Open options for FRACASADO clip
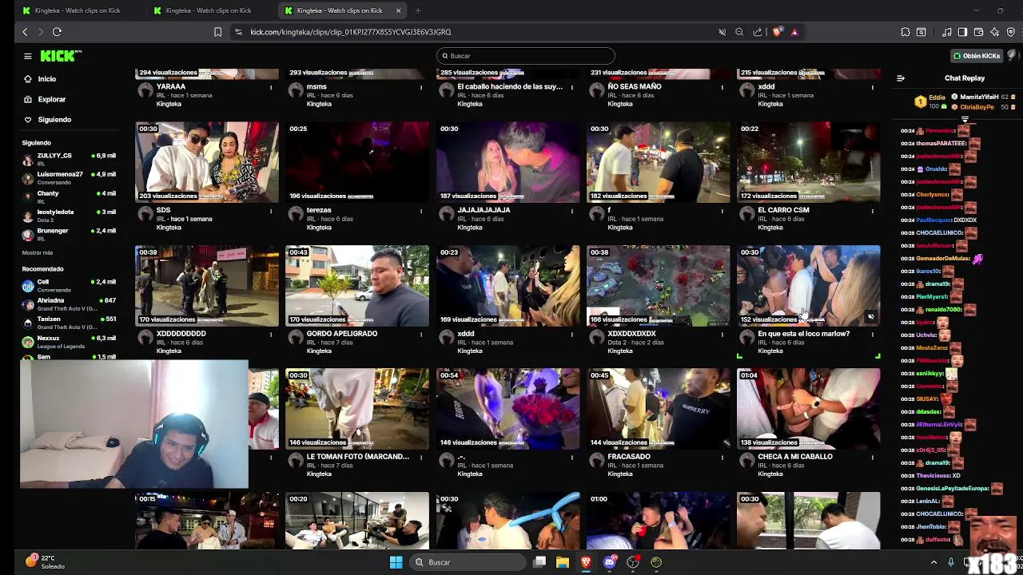The image size is (1023, 575). [722, 457]
